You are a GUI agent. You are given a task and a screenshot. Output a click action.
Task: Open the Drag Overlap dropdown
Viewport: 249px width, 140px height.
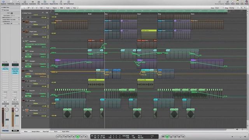point(234,8)
